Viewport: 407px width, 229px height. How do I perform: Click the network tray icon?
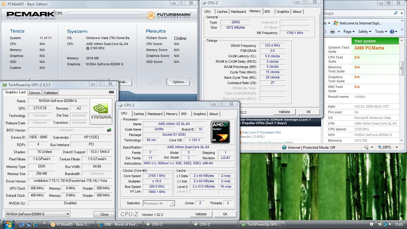(x=385, y=224)
